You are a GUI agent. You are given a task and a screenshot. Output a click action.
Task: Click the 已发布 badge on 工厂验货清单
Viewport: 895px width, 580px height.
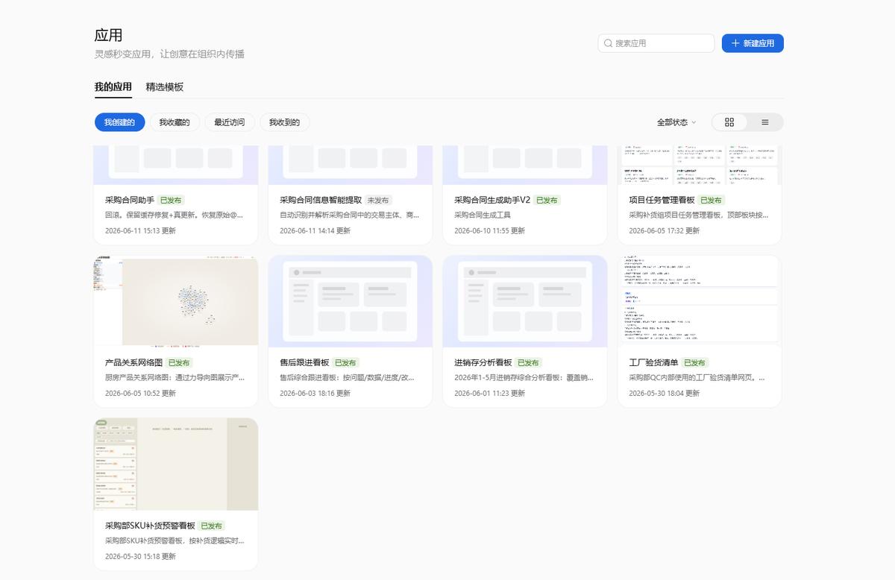[694, 362]
